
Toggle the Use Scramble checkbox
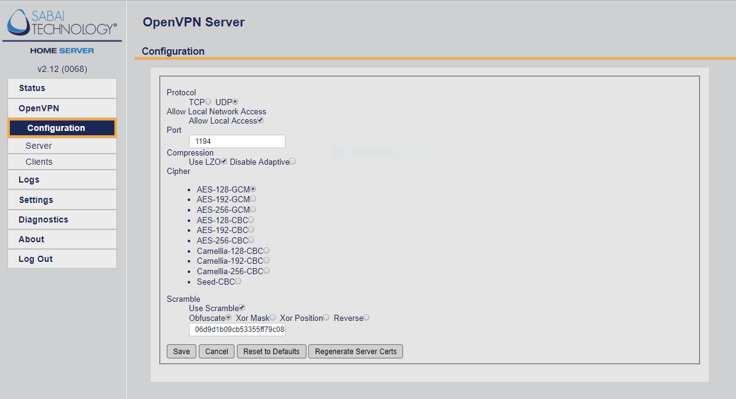tap(242, 307)
